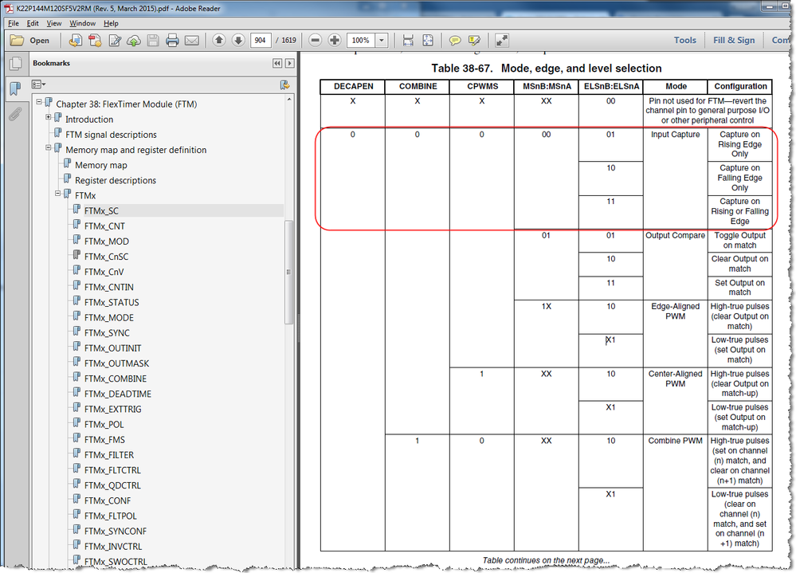Enter reading mode with the double-arrow icon
The height and width of the screenshot is (573, 796).
(x=502, y=40)
